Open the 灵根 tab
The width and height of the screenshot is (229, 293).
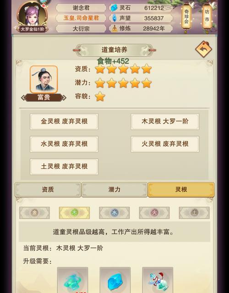coord(181,190)
